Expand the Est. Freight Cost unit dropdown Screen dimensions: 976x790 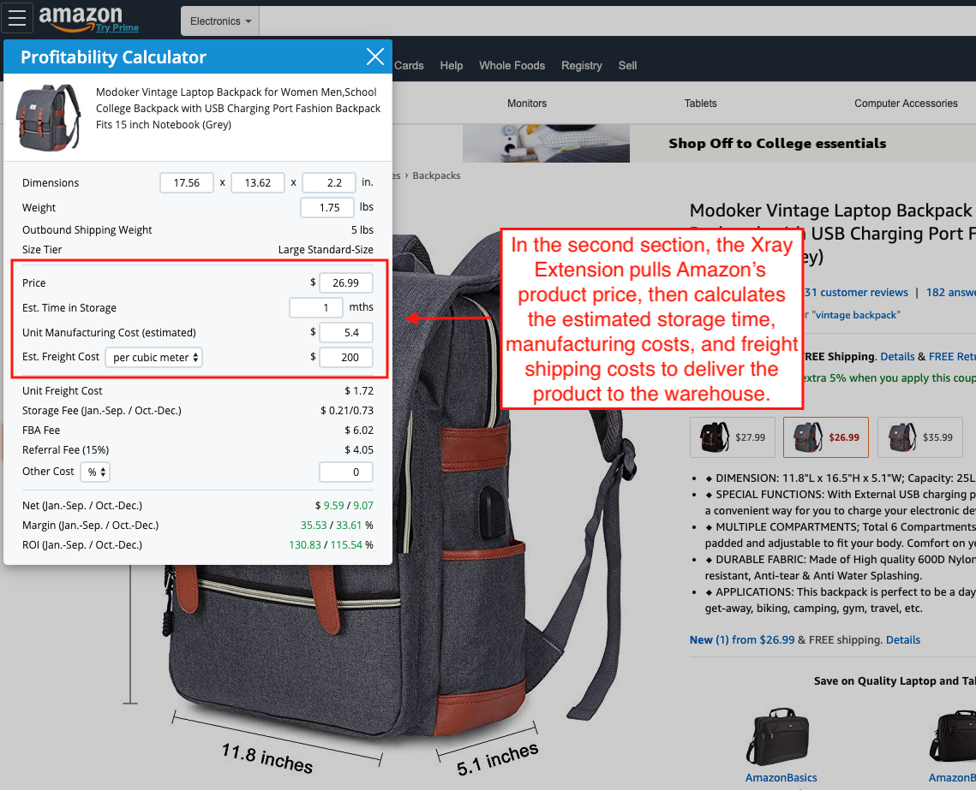(x=153, y=357)
